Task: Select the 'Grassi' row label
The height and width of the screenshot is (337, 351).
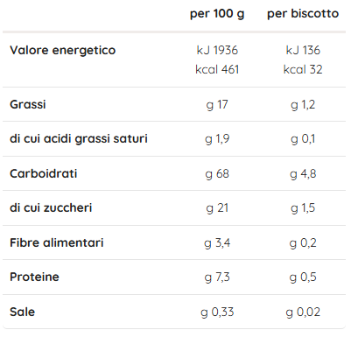Action: [x=28, y=104]
